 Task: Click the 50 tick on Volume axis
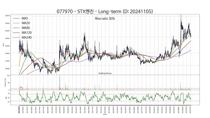(x=8, y=83)
